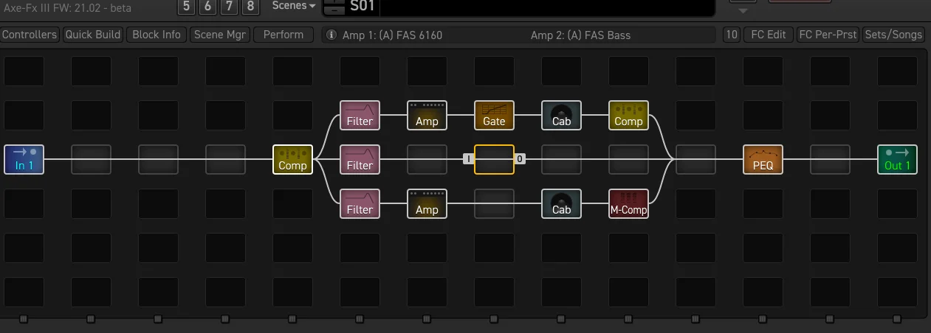The height and width of the screenshot is (333, 931).
Task: Select the In 1 input block
Action: tap(24, 159)
